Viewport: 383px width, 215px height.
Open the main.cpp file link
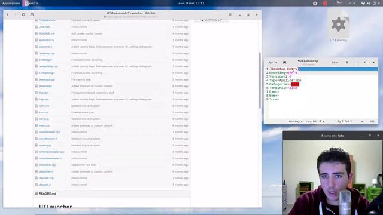point(44,126)
